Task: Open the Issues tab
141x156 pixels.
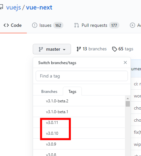Action: click(x=48, y=26)
